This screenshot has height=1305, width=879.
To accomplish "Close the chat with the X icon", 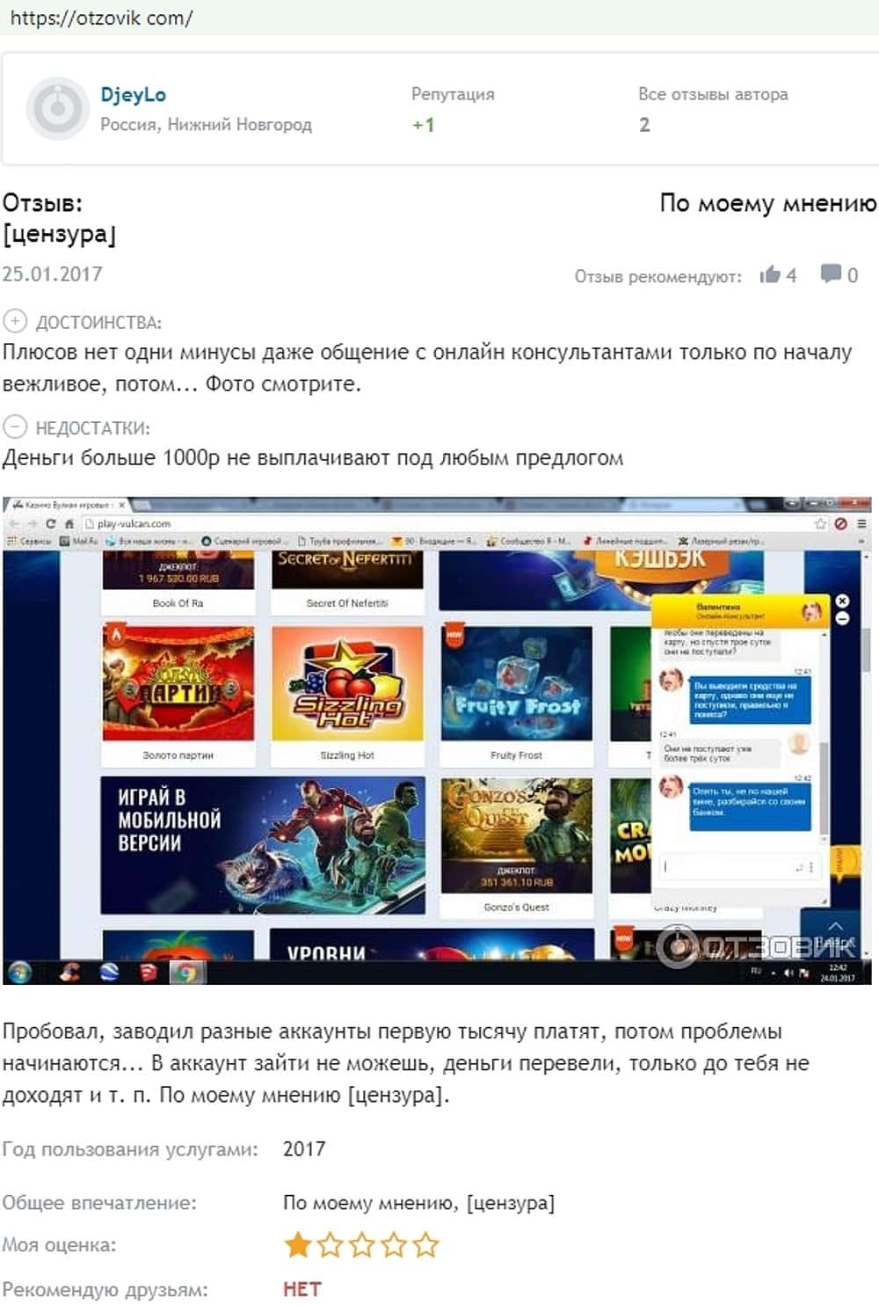I will click(842, 601).
